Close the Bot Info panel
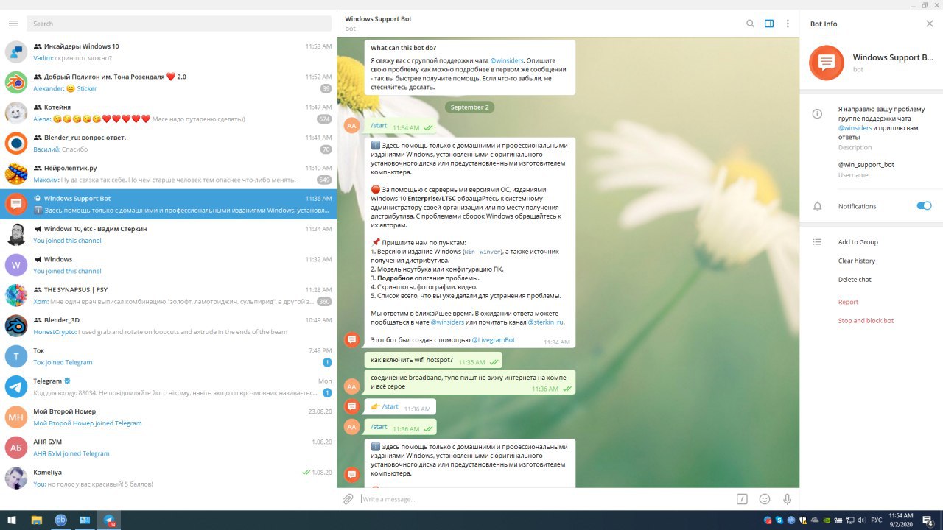 [929, 24]
